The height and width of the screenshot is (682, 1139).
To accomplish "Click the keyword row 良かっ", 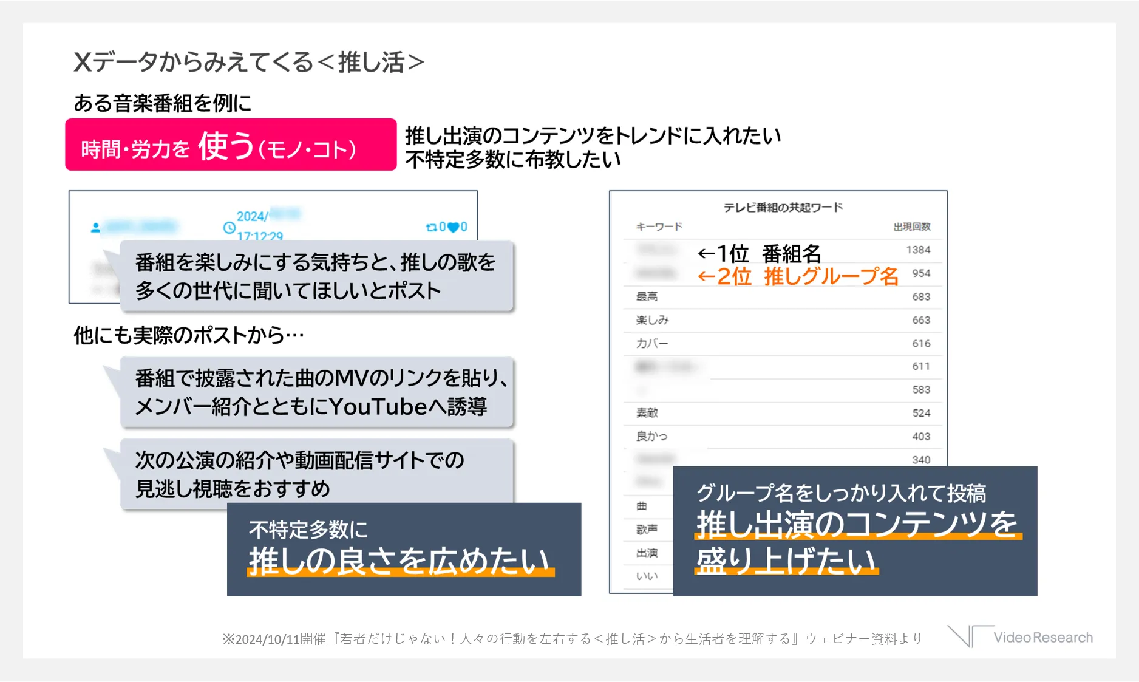I will point(783,436).
